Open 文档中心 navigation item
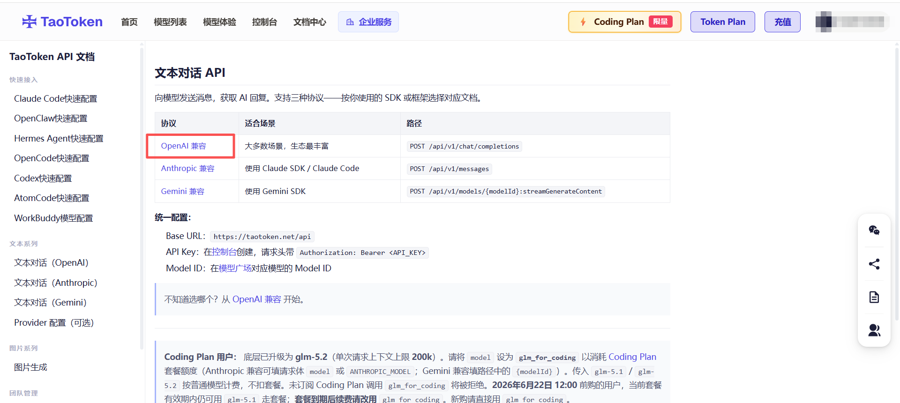Image resolution: width=900 pixels, height=403 pixels. pyautogui.click(x=310, y=22)
